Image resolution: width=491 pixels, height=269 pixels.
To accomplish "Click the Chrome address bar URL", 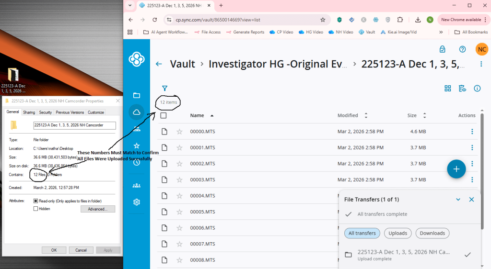I will coord(218,20).
